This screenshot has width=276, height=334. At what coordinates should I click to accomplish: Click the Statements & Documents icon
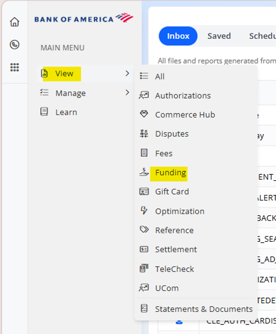pos(144,309)
